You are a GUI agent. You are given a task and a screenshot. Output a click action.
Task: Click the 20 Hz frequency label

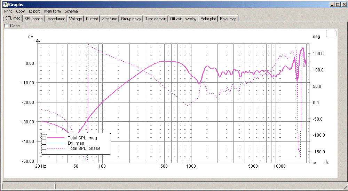41,166
